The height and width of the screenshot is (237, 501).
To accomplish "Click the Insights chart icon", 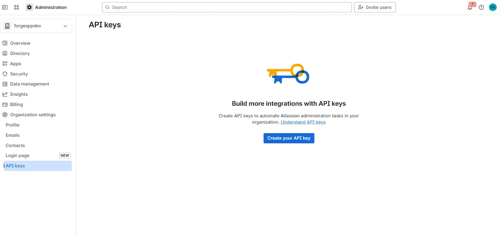I will [5, 94].
